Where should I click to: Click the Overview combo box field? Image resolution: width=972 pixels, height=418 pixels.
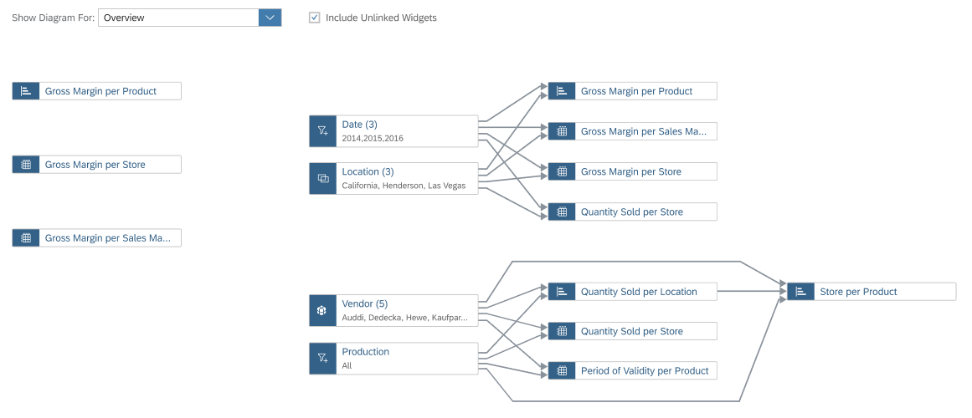coord(190,18)
